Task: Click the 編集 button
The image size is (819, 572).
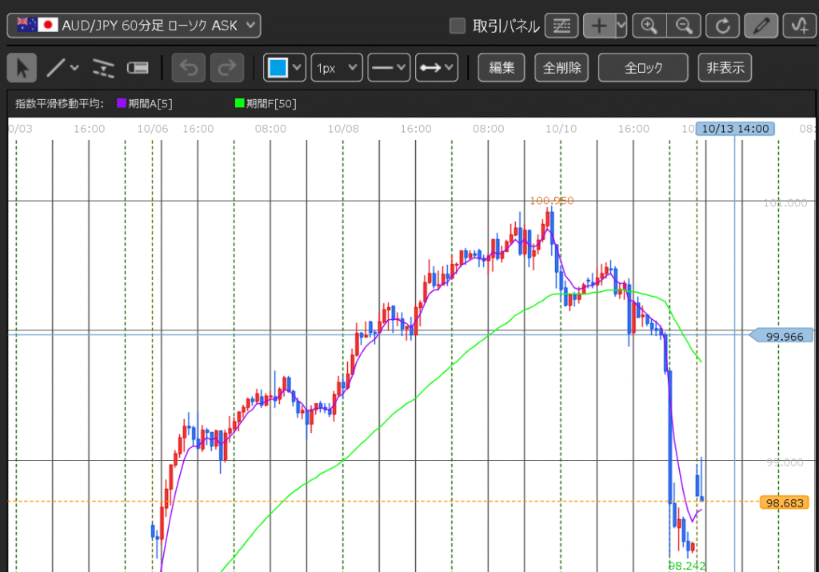Action: pyautogui.click(x=501, y=68)
